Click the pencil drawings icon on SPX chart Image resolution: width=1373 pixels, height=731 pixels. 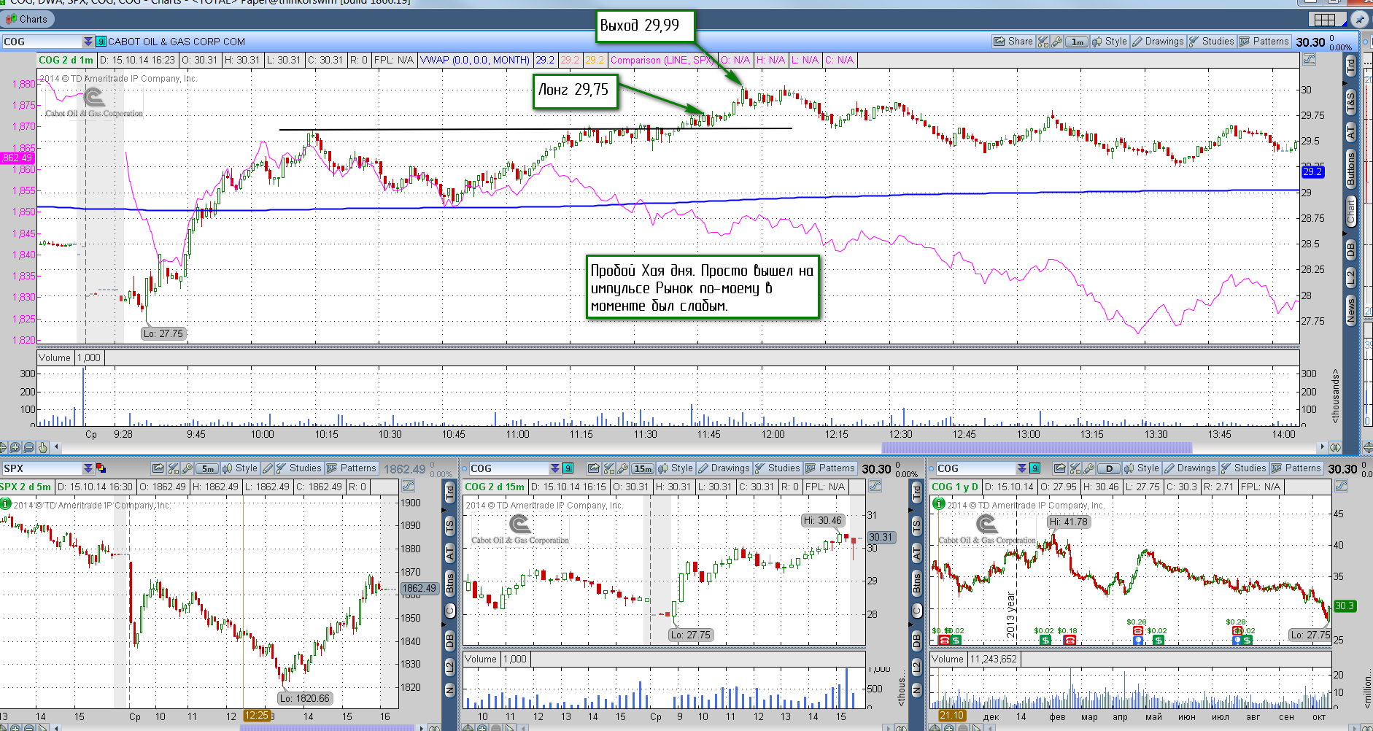(267, 468)
